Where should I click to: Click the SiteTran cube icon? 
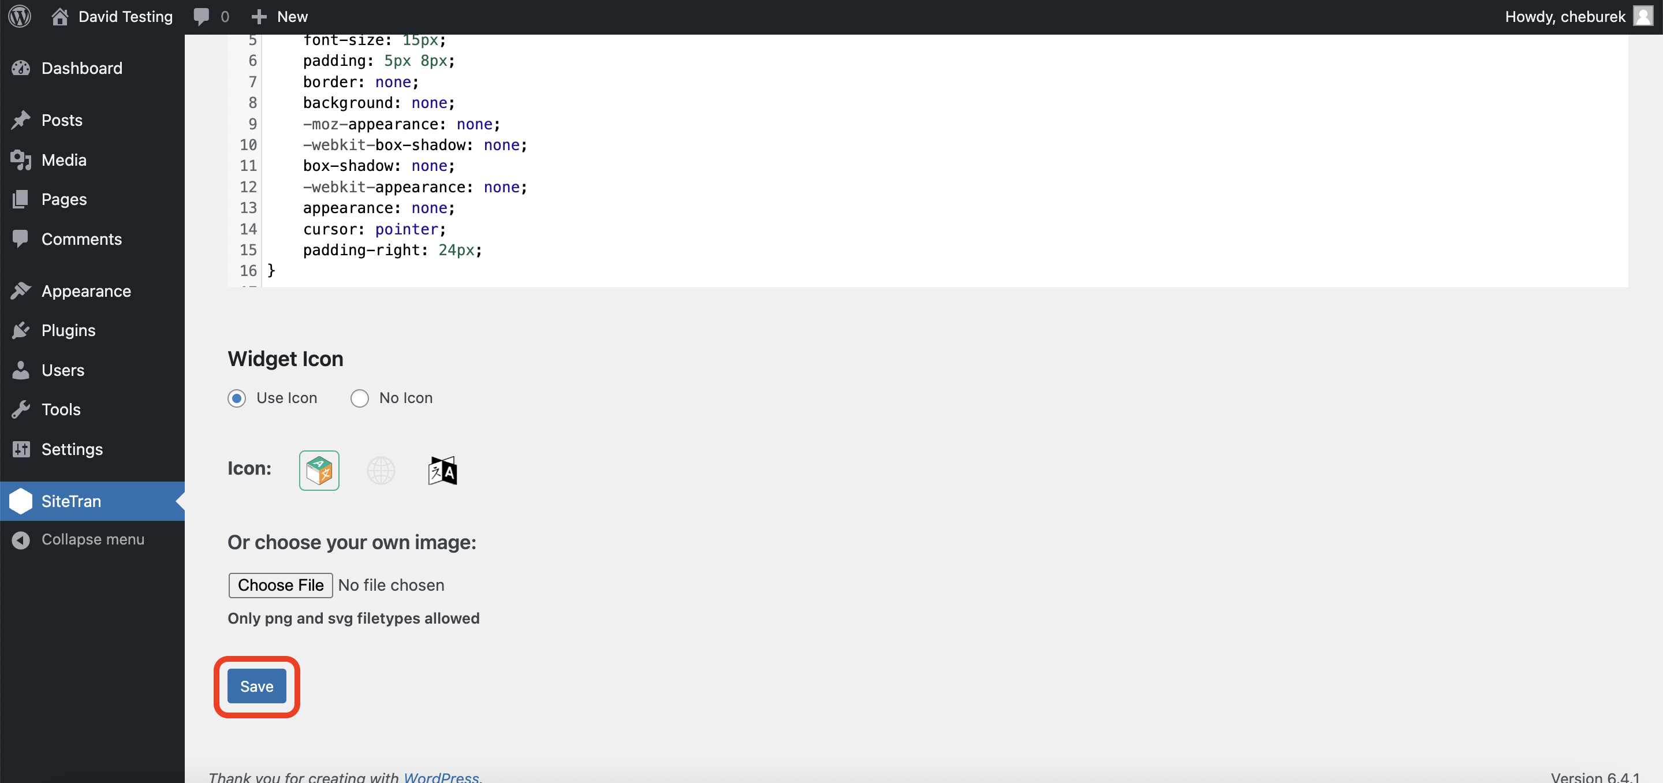320,470
